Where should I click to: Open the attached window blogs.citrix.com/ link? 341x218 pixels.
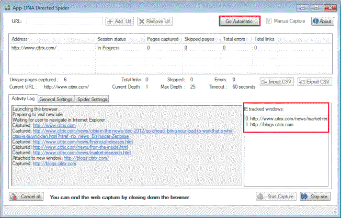86,158
